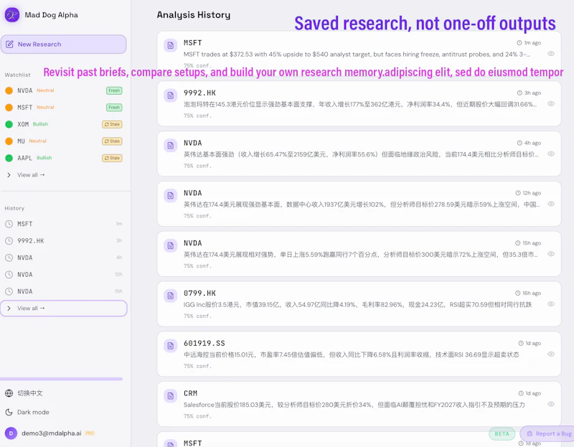Toggle Dark mode
This screenshot has height=447, width=574.
pyautogui.click(x=33, y=412)
